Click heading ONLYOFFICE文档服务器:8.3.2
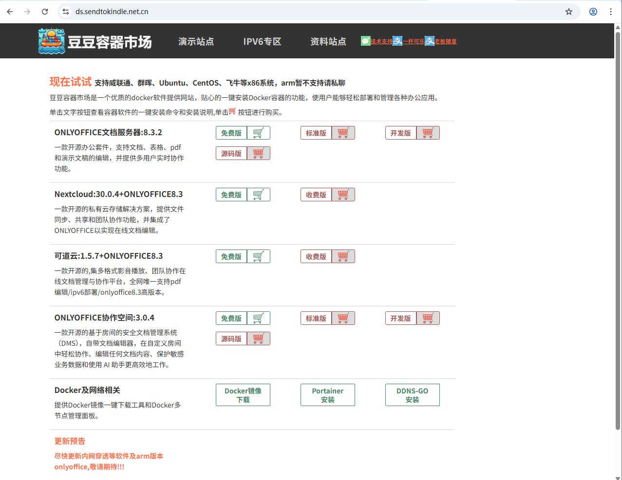The height and width of the screenshot is (480, 622). click(108, 132)
